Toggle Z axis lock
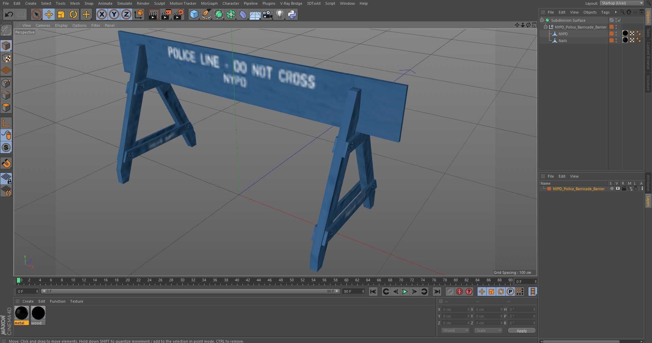The height and width of the screenshot is (343, 652). tap(126, 14)
